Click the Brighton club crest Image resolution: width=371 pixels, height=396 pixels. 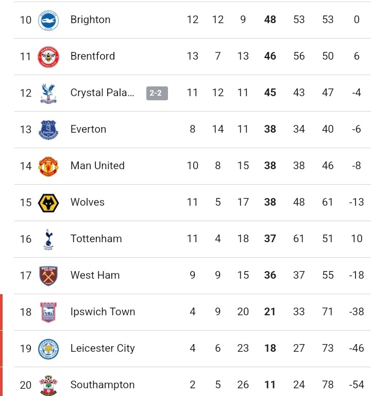coord(48,20)
